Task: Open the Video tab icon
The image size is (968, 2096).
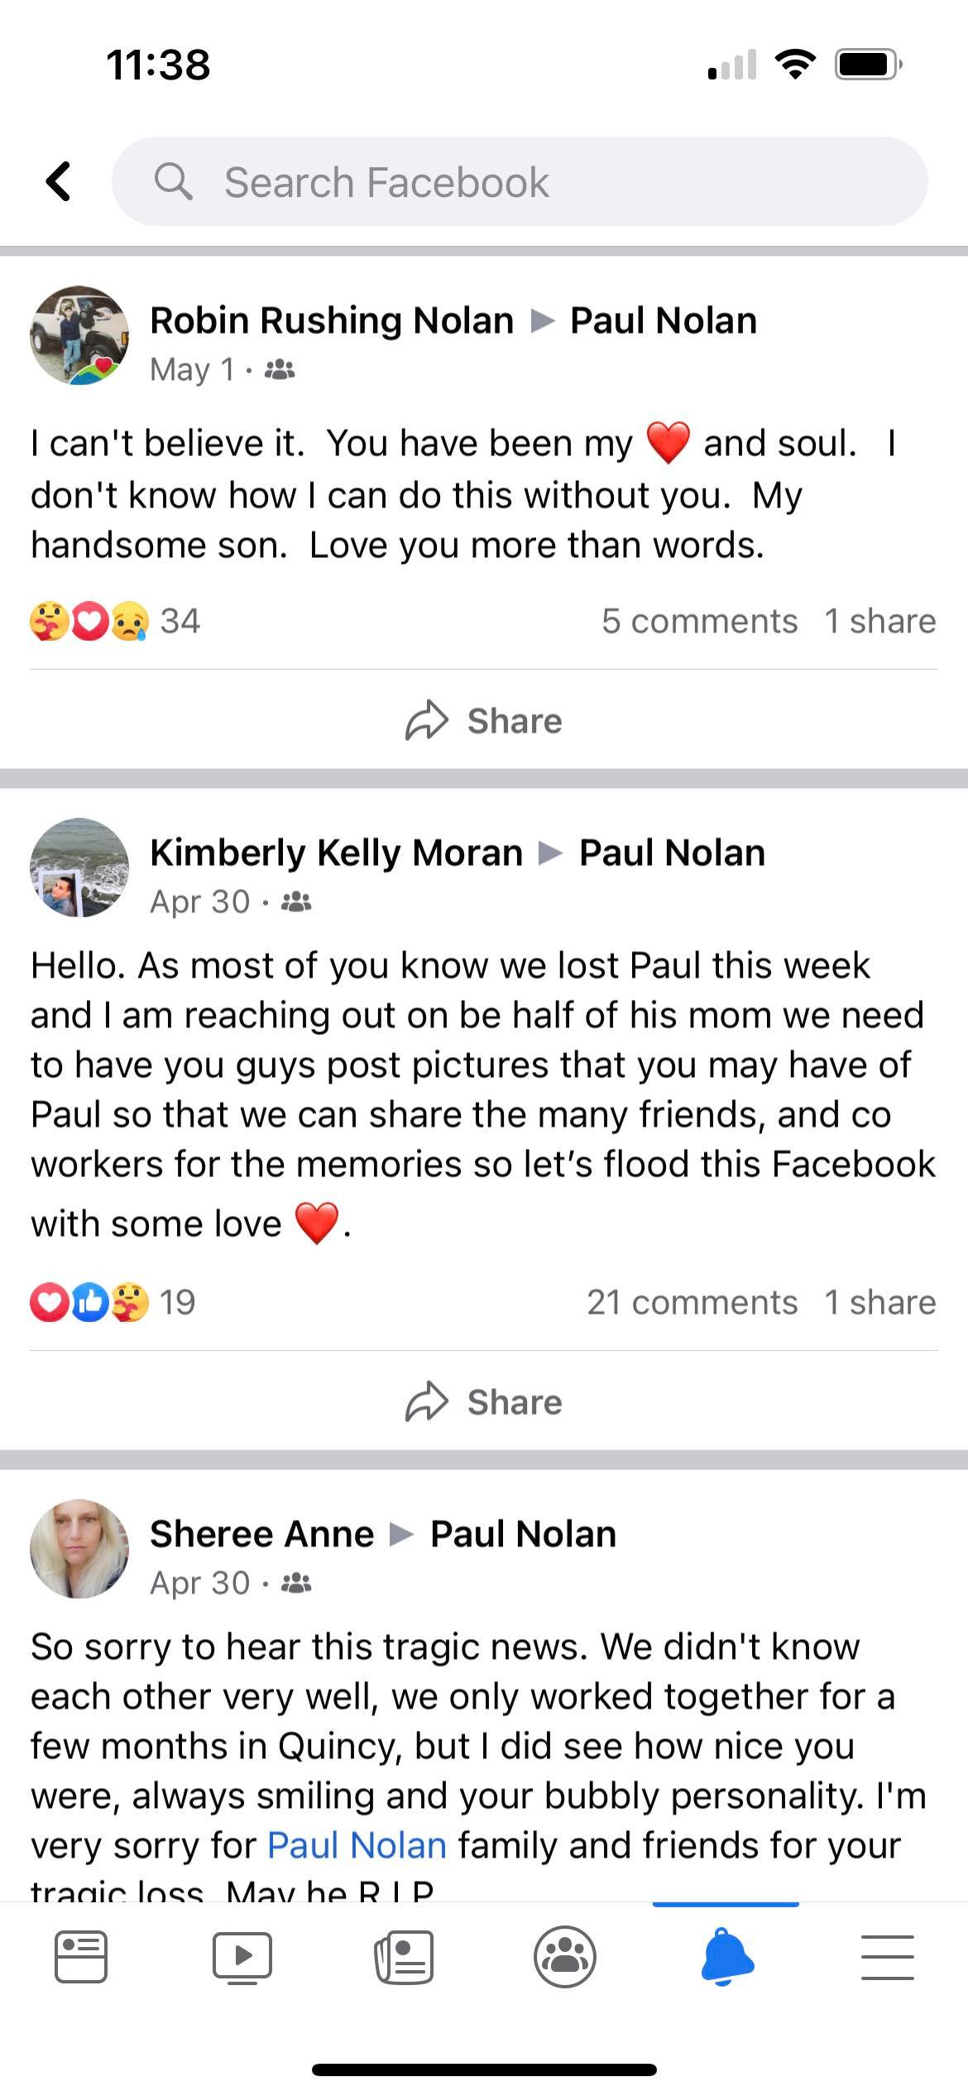Action: click(242, 1958)
